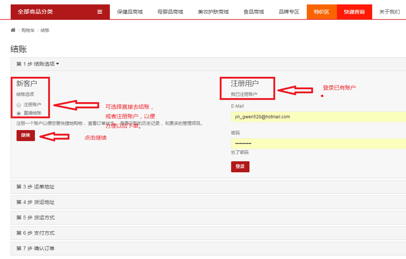
Task: Expand the 第 3 步 运单地址 panel
Action: coord(35,187)
